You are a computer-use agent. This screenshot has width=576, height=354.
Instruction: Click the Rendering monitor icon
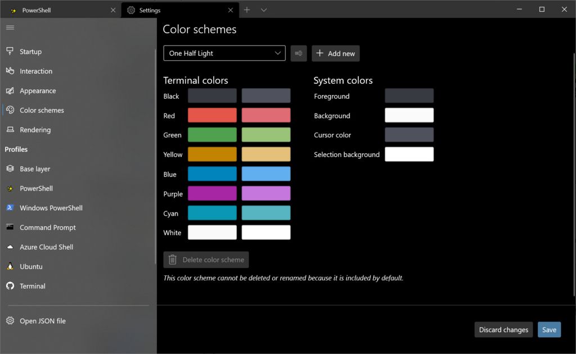10,129
